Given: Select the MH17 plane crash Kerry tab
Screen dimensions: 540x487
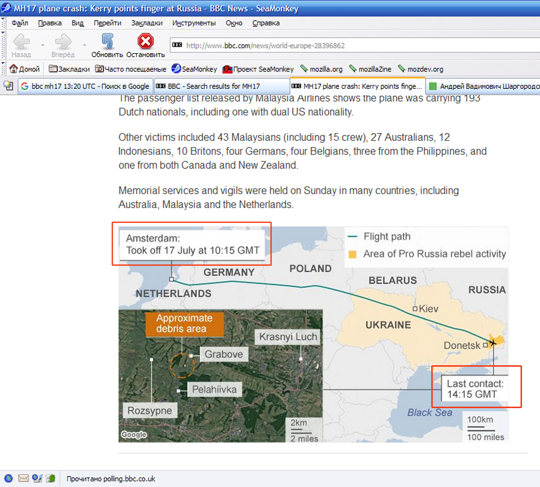Looking at the screenshot, I should click(x=357, y=86).
